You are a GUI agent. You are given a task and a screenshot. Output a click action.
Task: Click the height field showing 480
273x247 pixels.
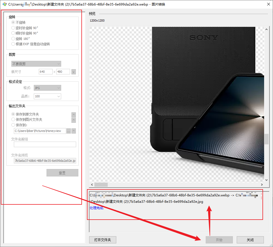click(x=63, y=72)
